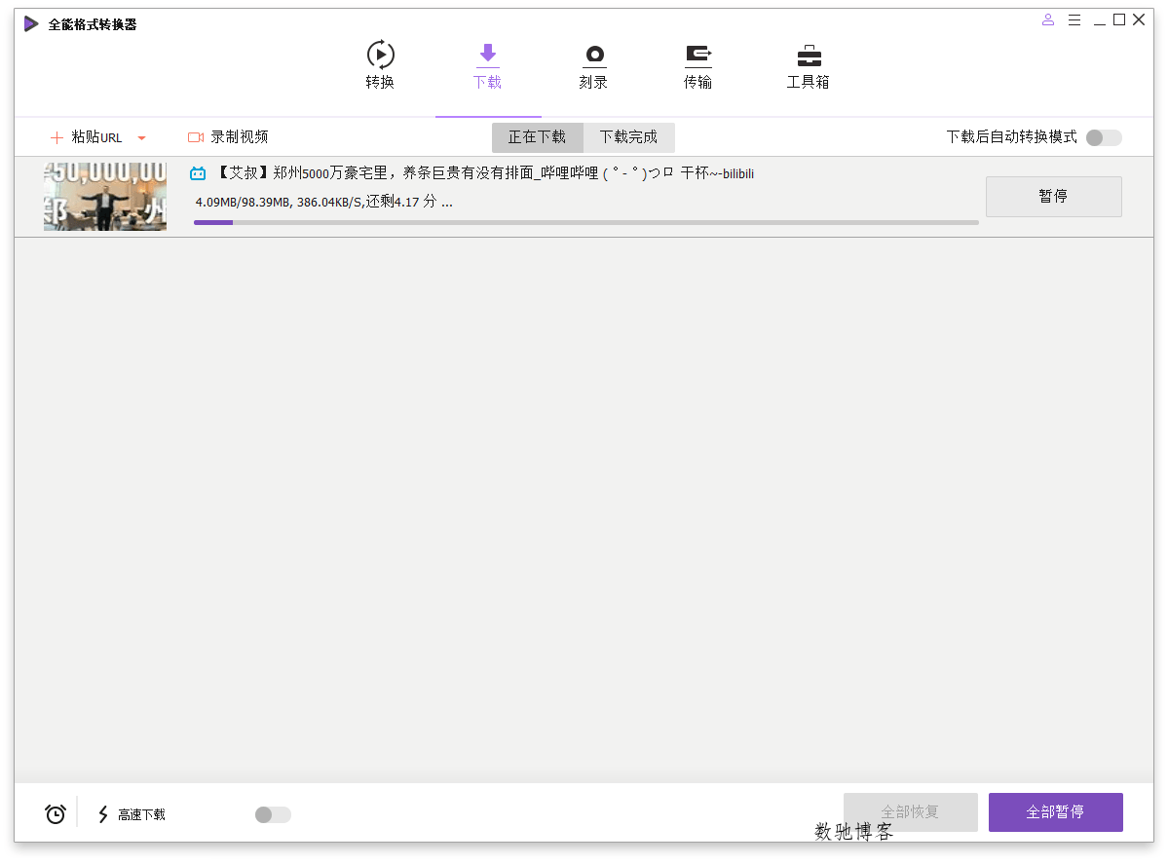Open the alarm clock schedule icon
This screenshot has height=865, width=1168.
pyautogui.click(x=56, y=814)
